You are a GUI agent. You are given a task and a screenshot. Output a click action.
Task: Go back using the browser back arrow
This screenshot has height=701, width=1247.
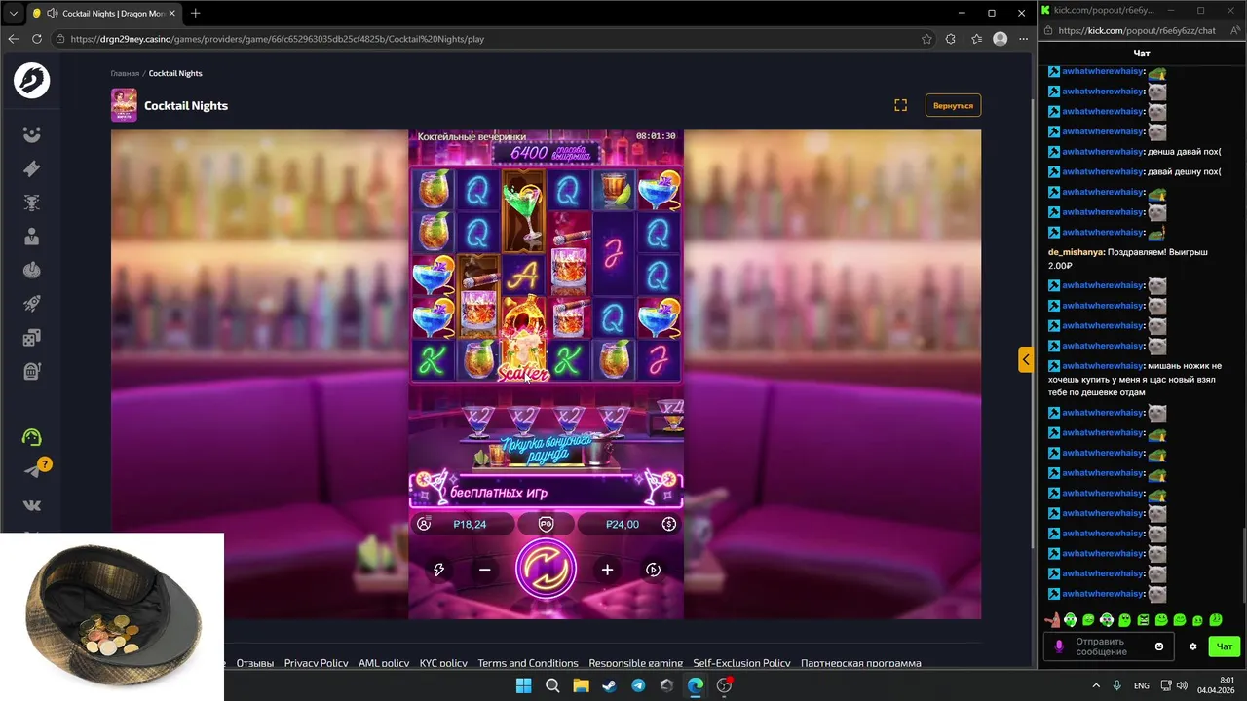pos(14,39)
